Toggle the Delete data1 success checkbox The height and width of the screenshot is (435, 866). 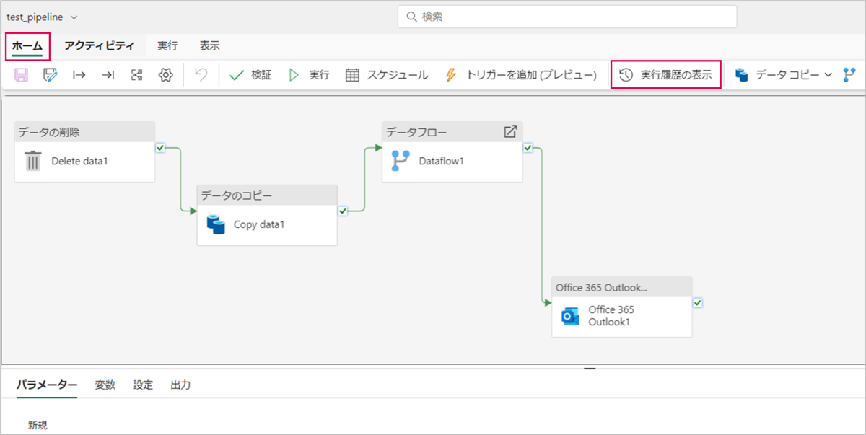pyautogui.click(x=160, y=148)
